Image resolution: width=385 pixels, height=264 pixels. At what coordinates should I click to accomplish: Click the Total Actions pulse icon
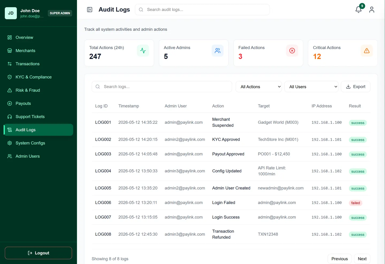tap(143, 51)
